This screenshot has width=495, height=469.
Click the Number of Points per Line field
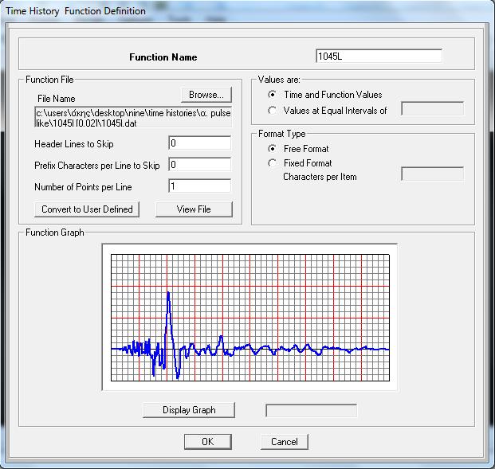point(200,186)
